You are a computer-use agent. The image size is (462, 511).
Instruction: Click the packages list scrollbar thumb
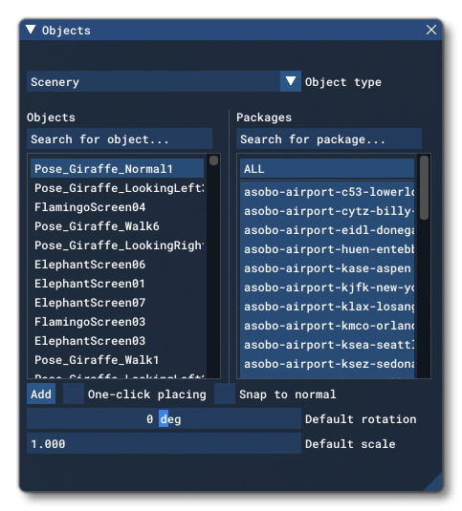point(424,188)
